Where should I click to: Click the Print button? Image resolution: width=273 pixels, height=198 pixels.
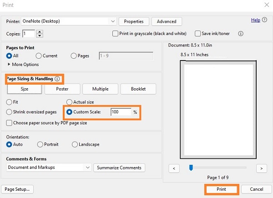click(222, 189)
